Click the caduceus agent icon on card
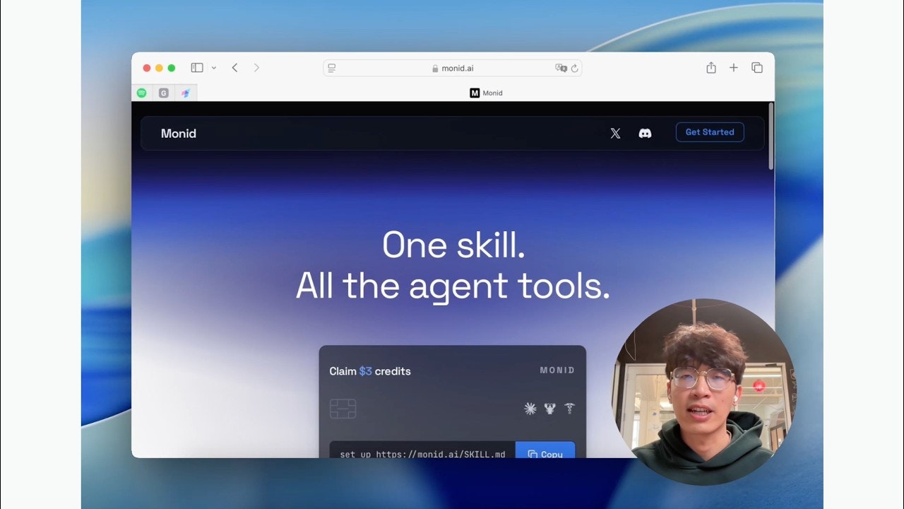 coord(569,408)
